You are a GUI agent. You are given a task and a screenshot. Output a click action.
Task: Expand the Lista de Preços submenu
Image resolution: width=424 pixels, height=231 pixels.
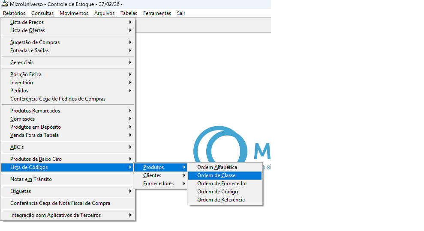point(27,22)
